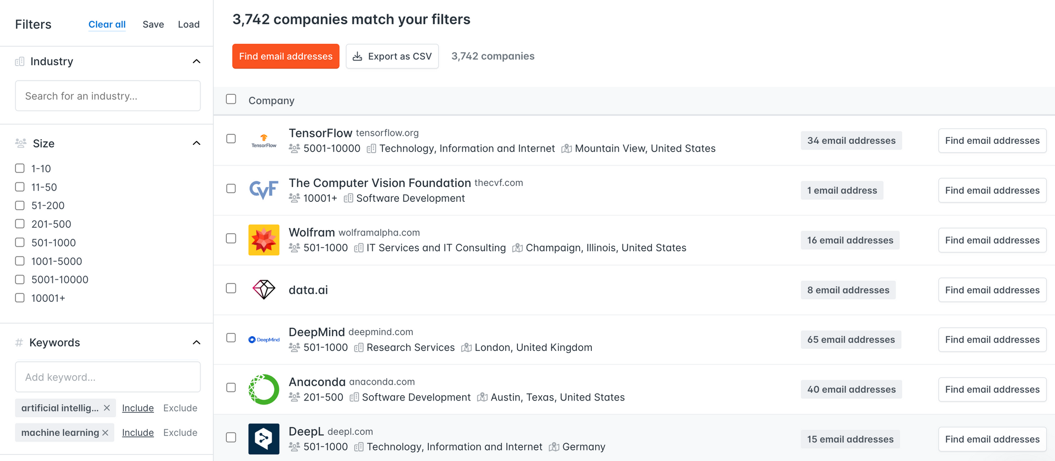The image size is (1055, 461).
Task: Set machine learning keyword to Include
Action: pos(138,433)
